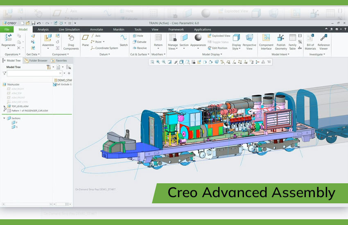Click the Refit view icon in graphics toolbar
The height and width of the screenshot is (225, 348).
click(x=152, y=62)
